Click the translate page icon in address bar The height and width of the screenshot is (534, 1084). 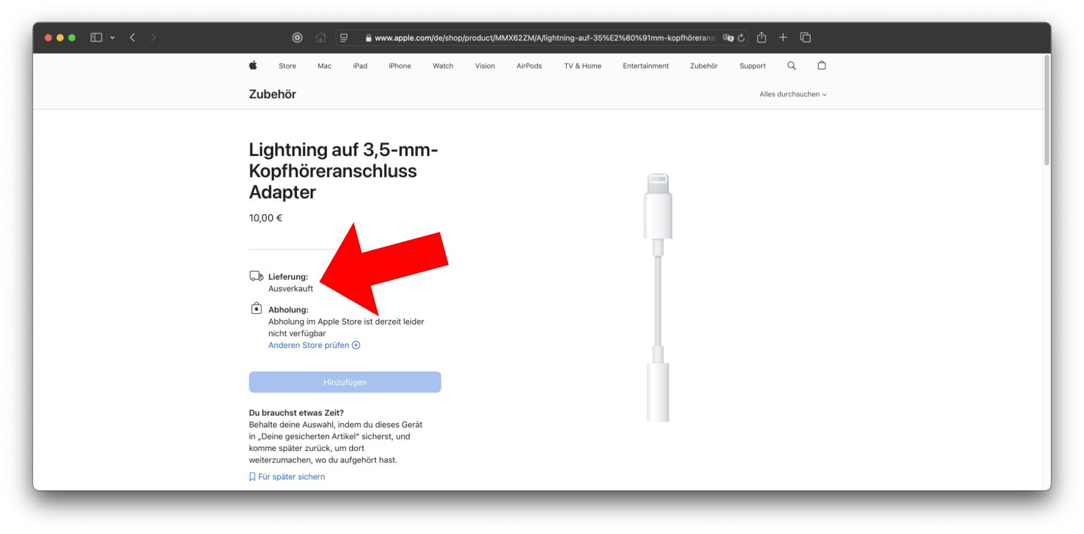[x=727, y=37]
